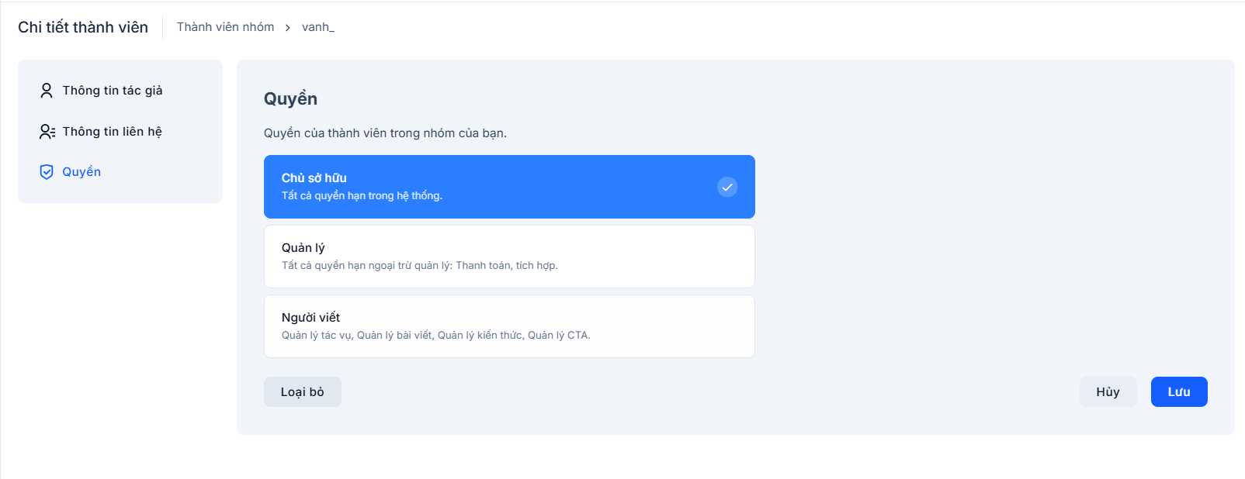Click the shield icon next to Quyền
The width and height of the screenshot is (1245, 479).
click(47, 172)
